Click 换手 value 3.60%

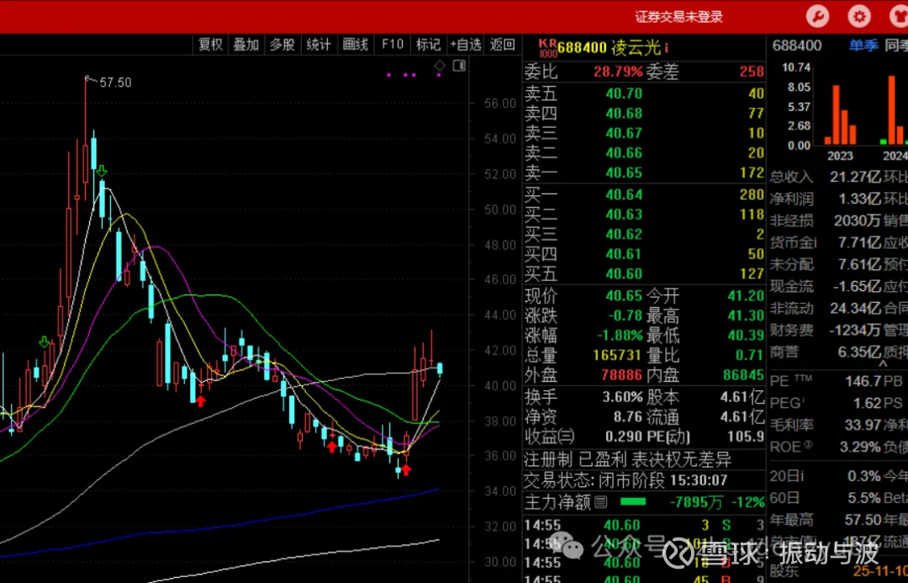click(622, 398)
